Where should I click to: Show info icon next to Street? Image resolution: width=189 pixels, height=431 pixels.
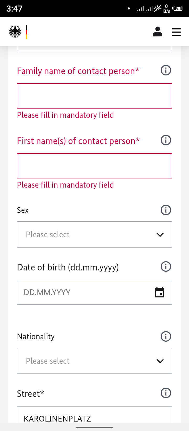[166, 393]
